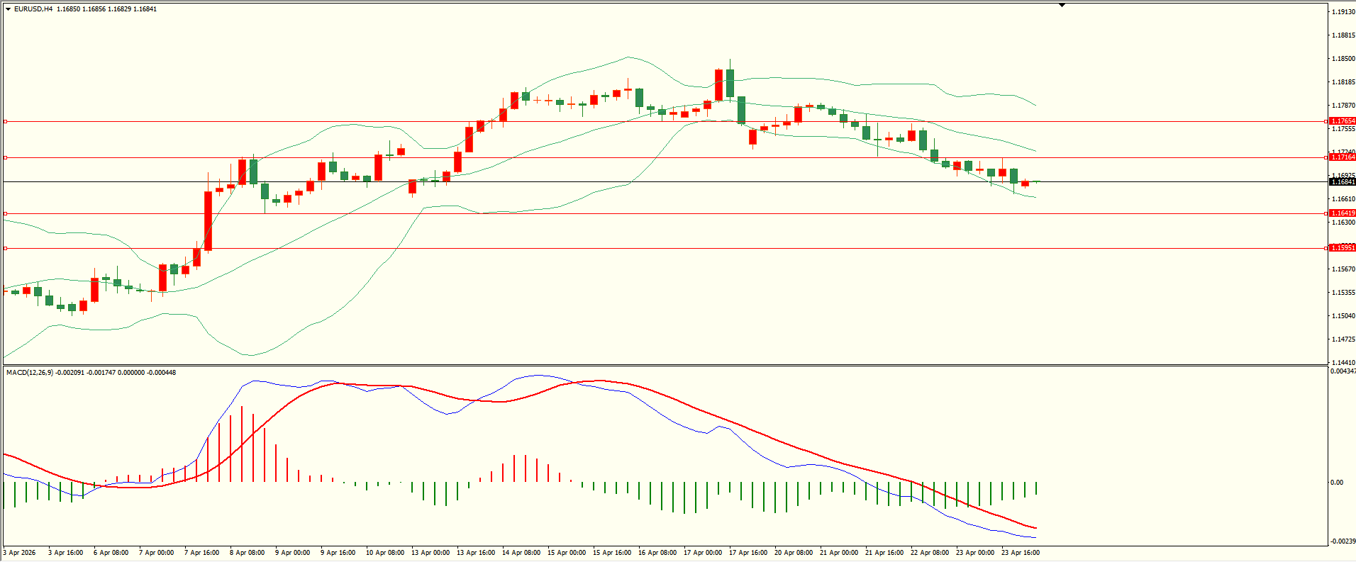Viewport: 1356px width, 562px height.
Task: Click the red 1.15951 price tag
Action: [1342, 248]
